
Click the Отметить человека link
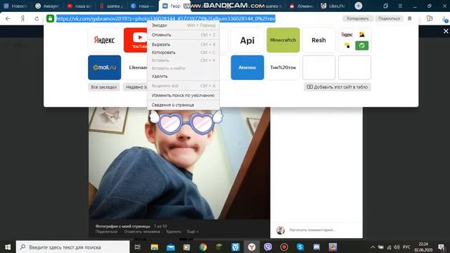click(x=142, y=231)
